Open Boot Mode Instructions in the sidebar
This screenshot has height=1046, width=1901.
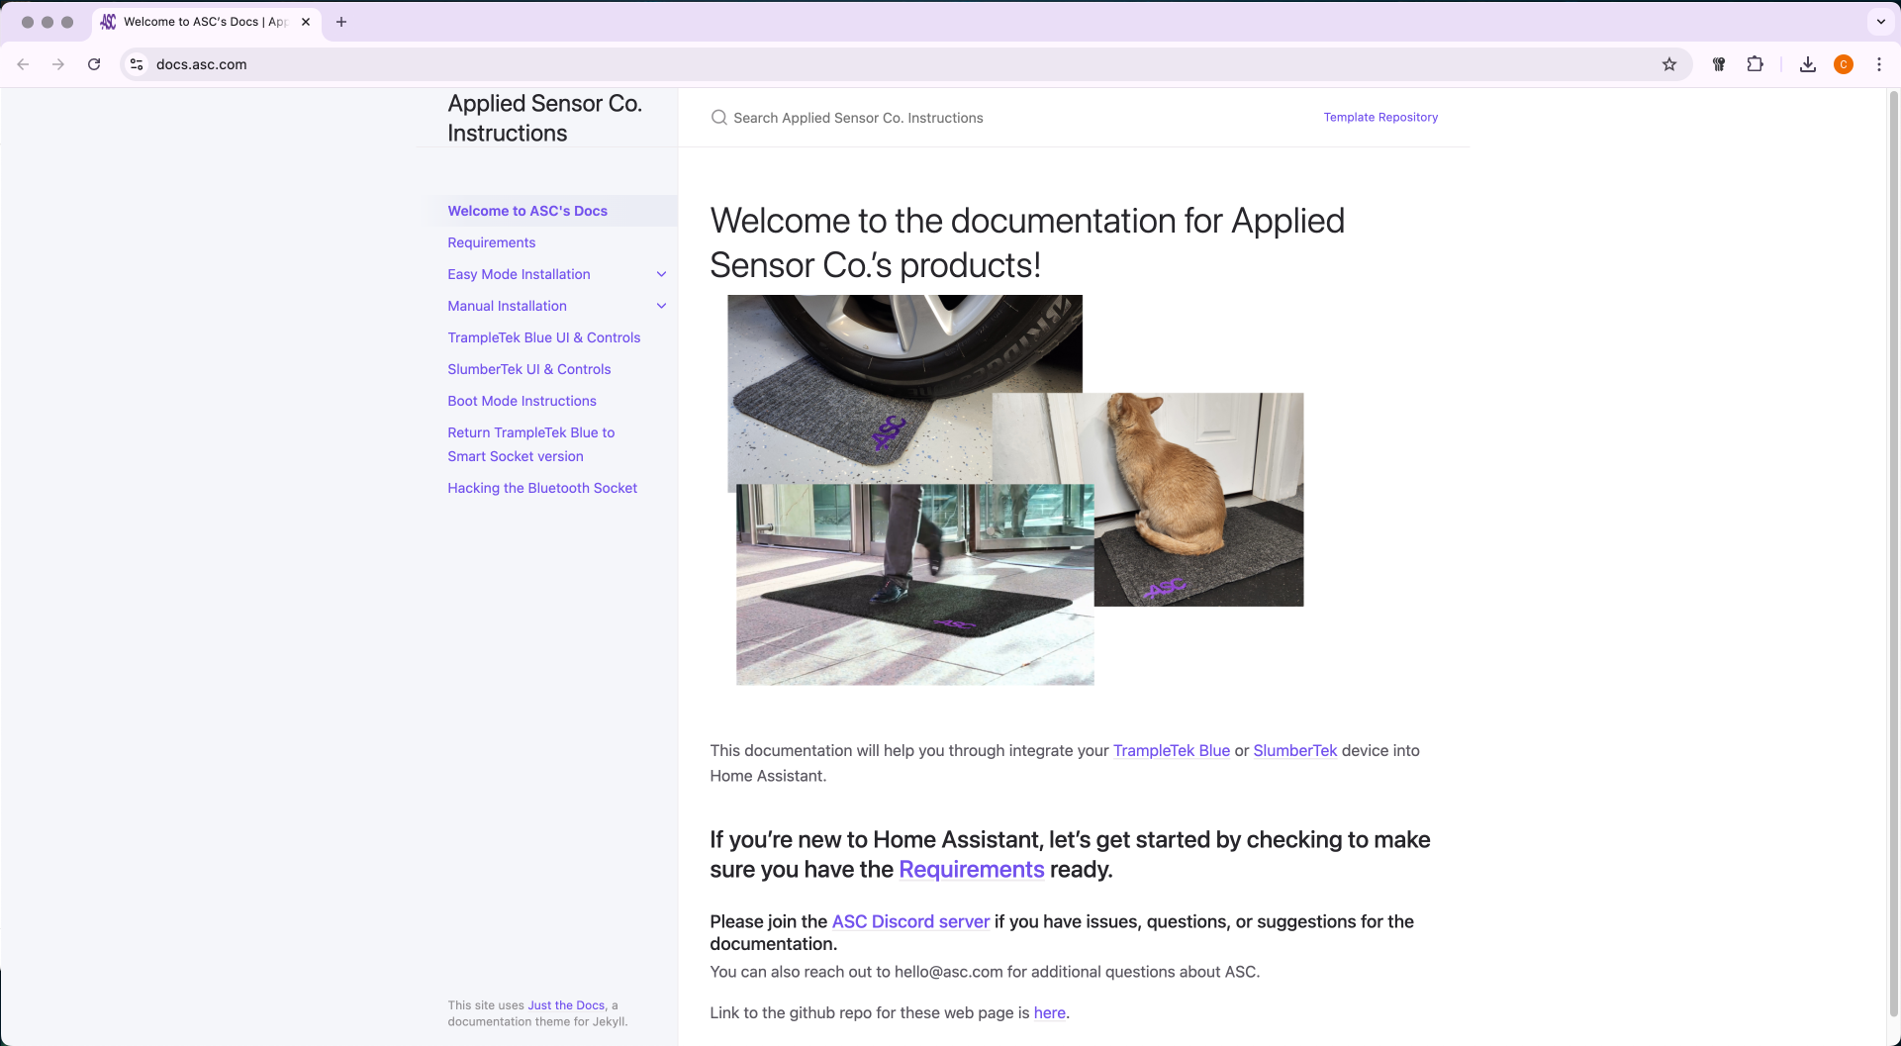click(x=522, y=401)
